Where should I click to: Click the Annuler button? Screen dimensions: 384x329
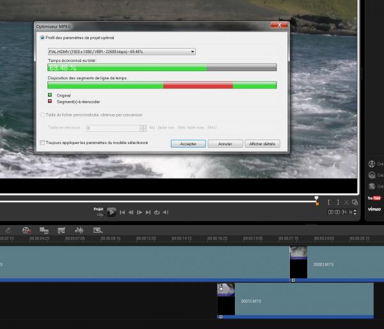[x=225, y=144]
